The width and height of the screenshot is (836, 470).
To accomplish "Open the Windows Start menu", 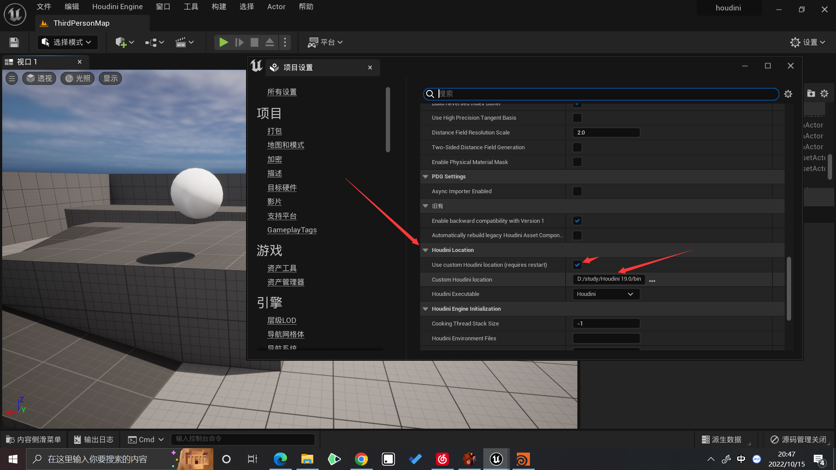I will pyautogui.click(x=13, y=459).
